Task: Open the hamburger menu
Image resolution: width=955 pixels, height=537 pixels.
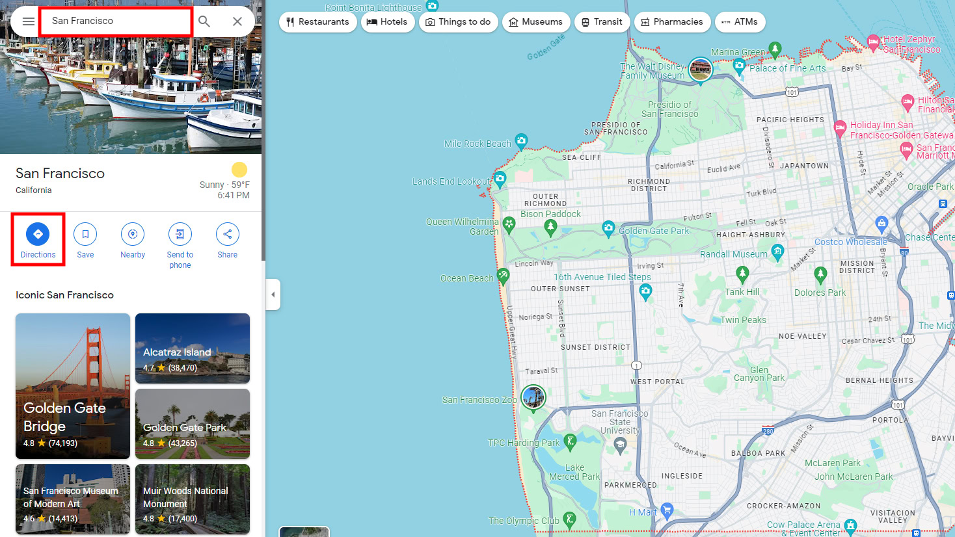Action: (29, 21)
